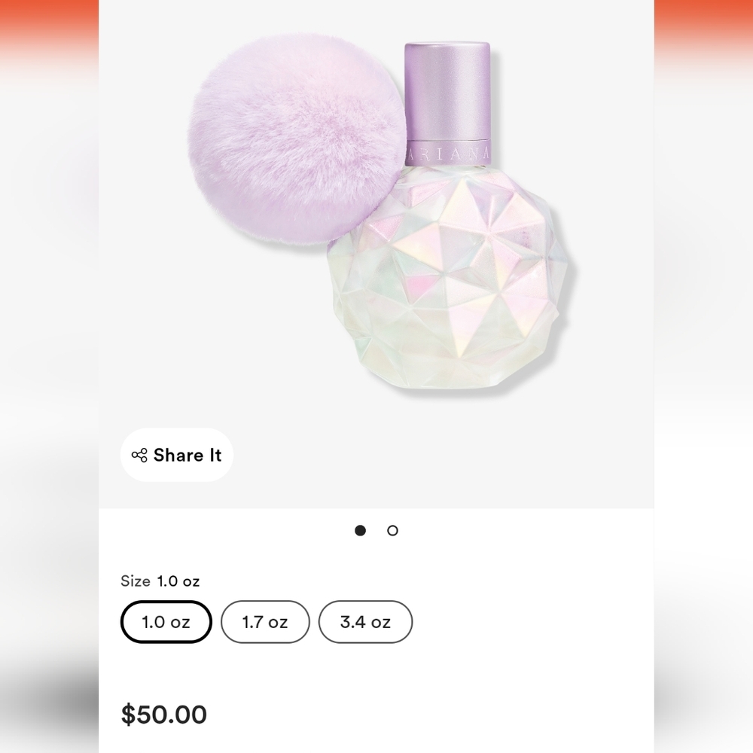Viewport: 753px width, 753px height.
Task: Choose the 1.7 oz size
Action: [x=265, y=622]
